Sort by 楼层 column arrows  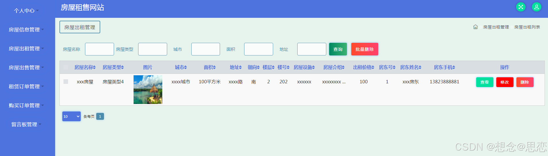[x=273, y=67]
